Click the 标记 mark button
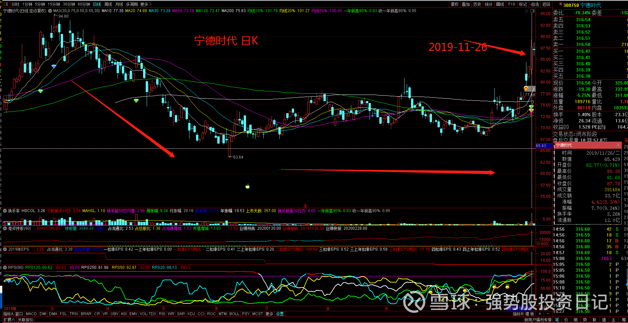Viewport: 628px width, 323px height. 523,4
